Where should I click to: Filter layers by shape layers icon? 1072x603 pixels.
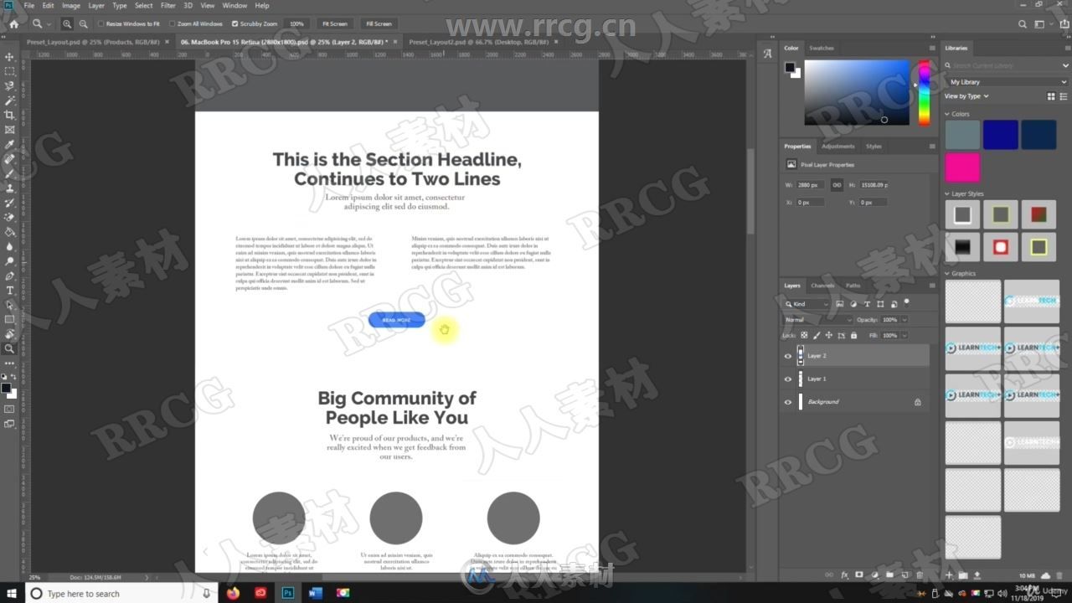[x=880, y=304]
